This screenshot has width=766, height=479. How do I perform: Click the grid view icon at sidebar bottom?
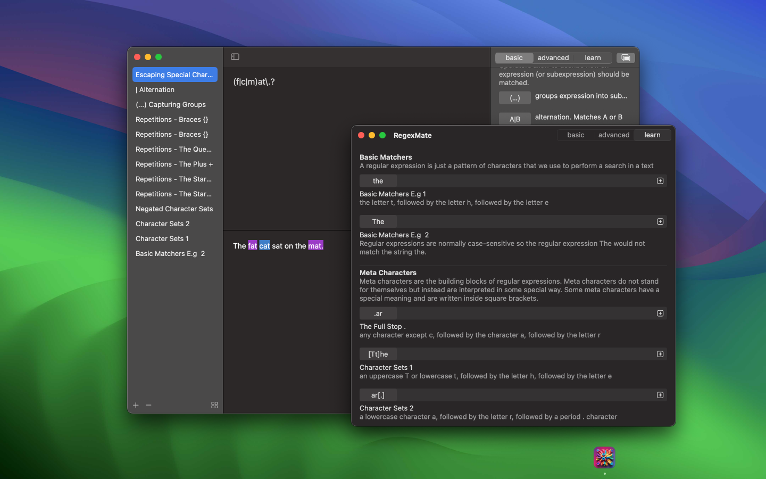(x=214, y=405)
